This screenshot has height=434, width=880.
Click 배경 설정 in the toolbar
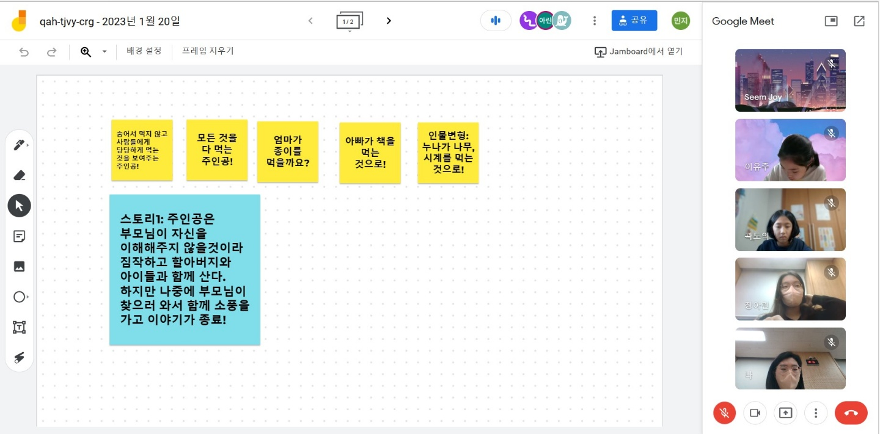(144, 51)
